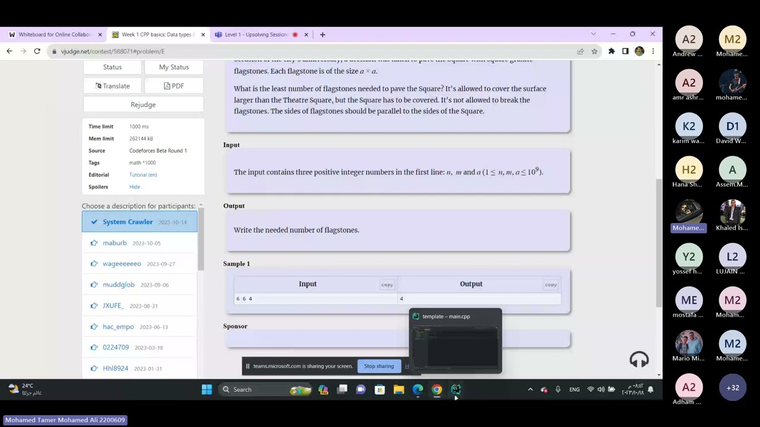Viewport: 760px width, 427px height.
Task: Select LUJAIN's L2 participant avatar
Action: [732, 256]
